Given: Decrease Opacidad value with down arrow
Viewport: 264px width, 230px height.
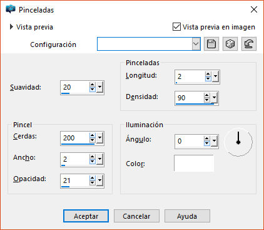Looking at the screenshot, I should (x=93, y=183).
